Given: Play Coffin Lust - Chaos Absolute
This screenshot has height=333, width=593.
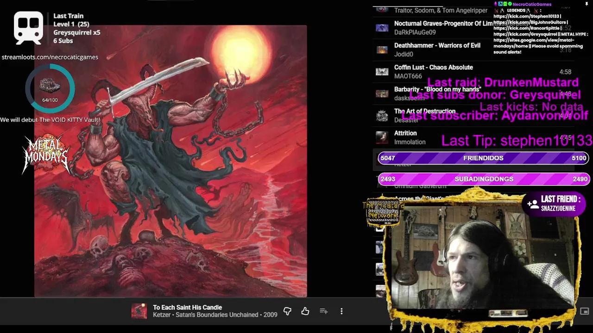Looking at the screenshot, I should click(x=433, y=68).
